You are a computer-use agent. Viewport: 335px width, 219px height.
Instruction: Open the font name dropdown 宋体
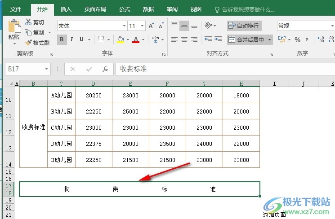[x=125, y=26]
